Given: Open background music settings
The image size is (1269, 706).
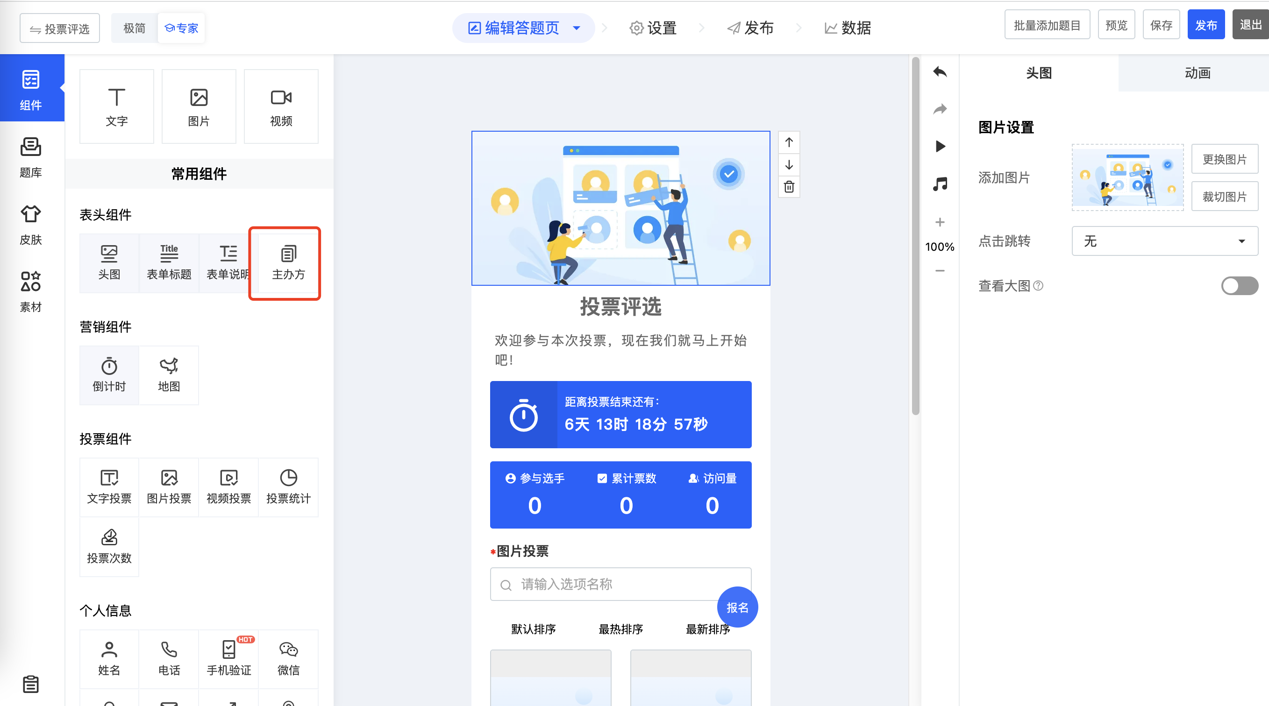Looking at the screenshot, I should 940,184.
